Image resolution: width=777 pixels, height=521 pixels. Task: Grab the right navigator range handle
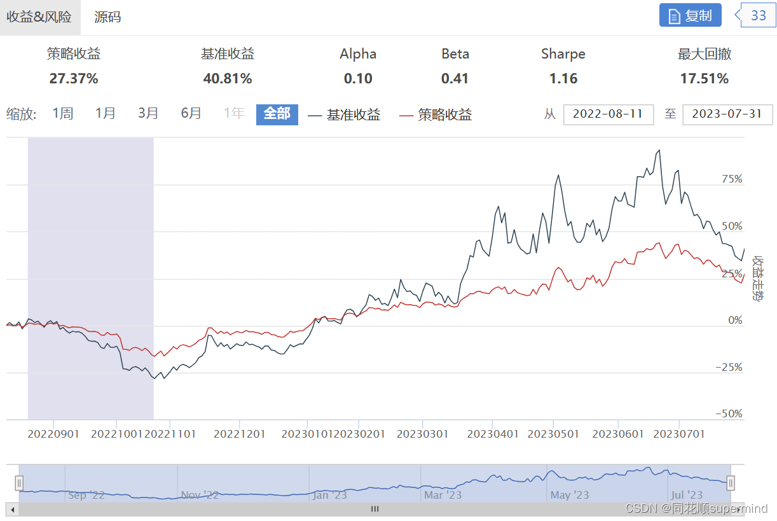click(731, 483)
